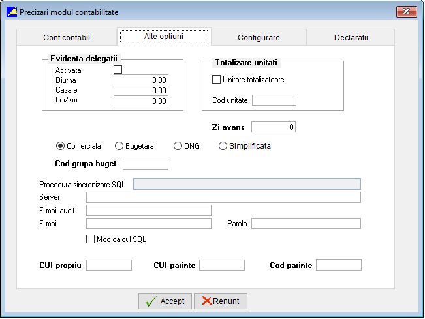This screenshot has width=425, height=319.
Task: Check the Unitate totalizatoare option
Action: click(217, 80)
